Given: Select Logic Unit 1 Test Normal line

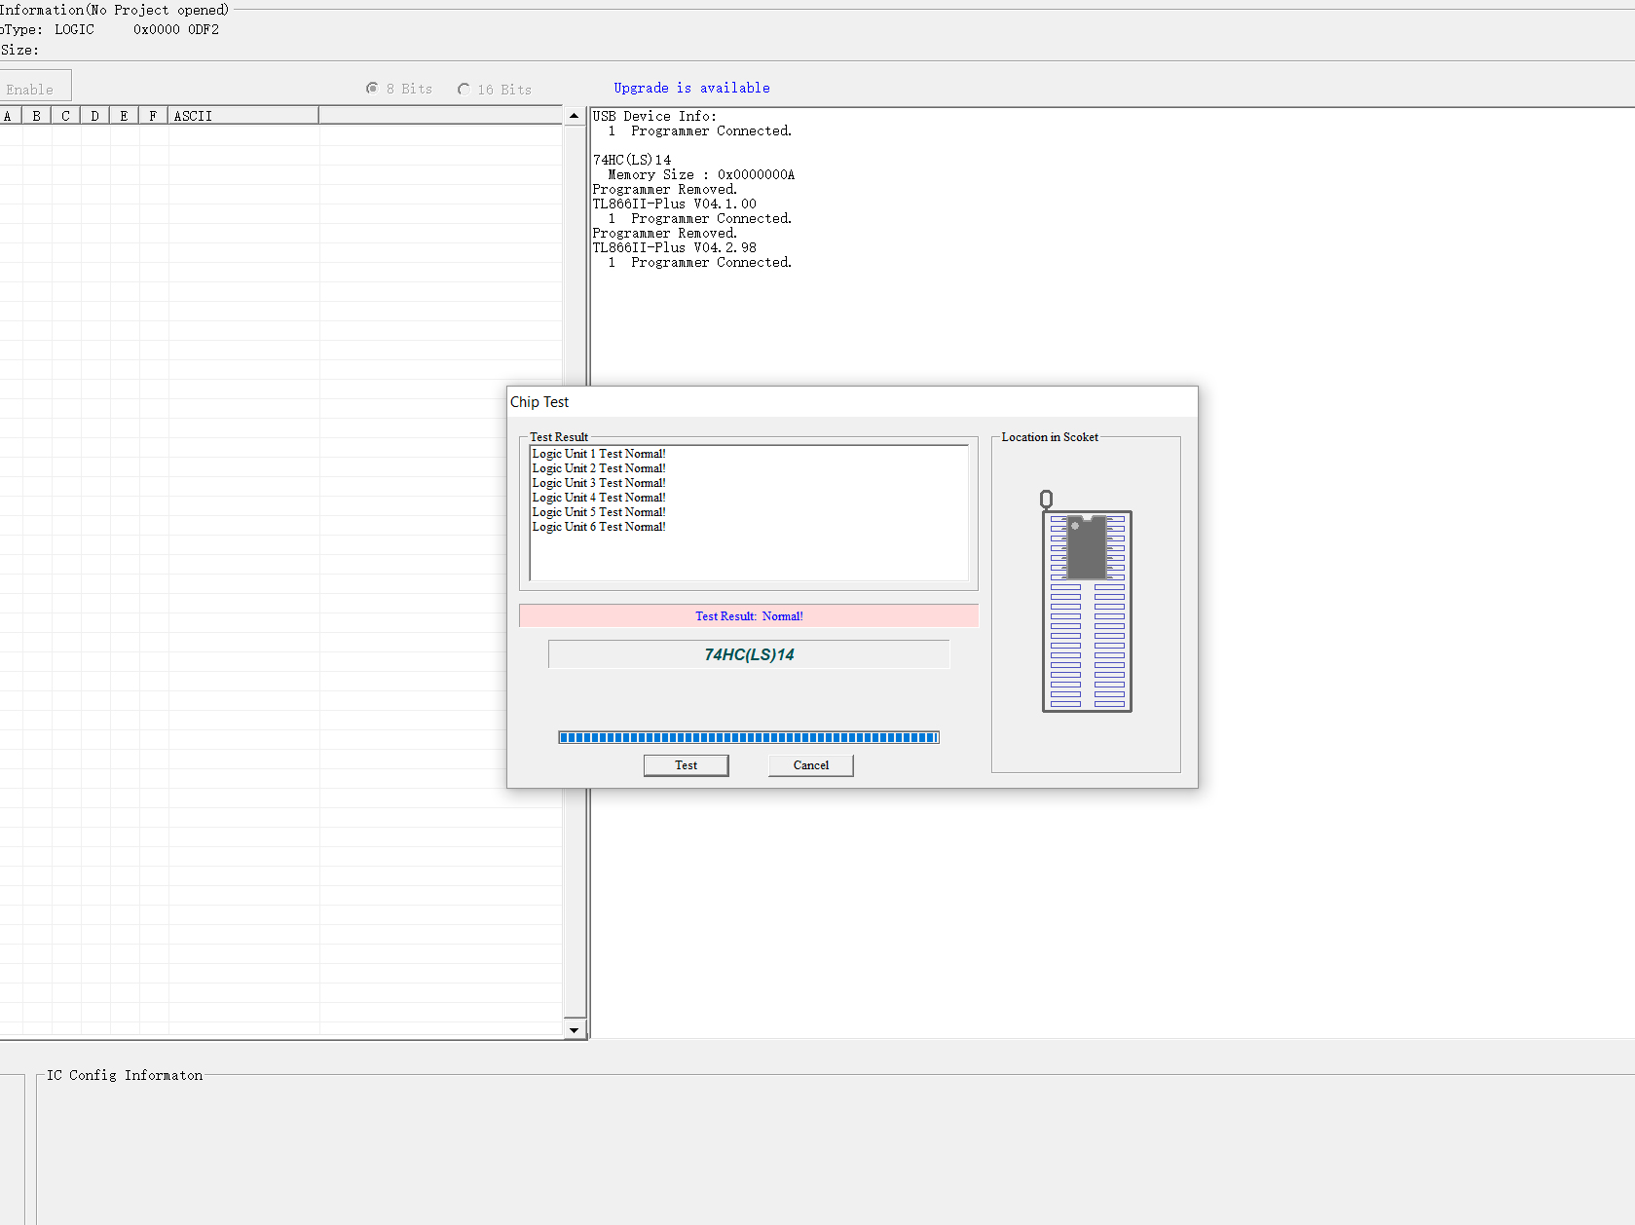Looking at the screenshot, I should (599, 454).
